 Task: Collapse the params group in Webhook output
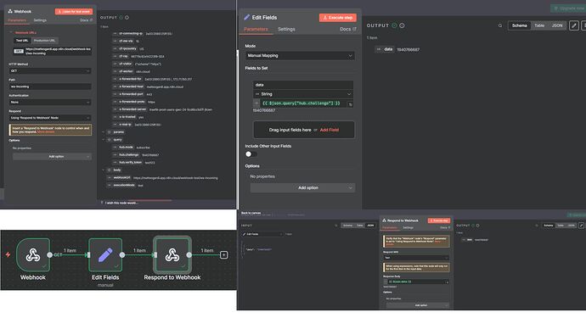click(x=104, y=132)
